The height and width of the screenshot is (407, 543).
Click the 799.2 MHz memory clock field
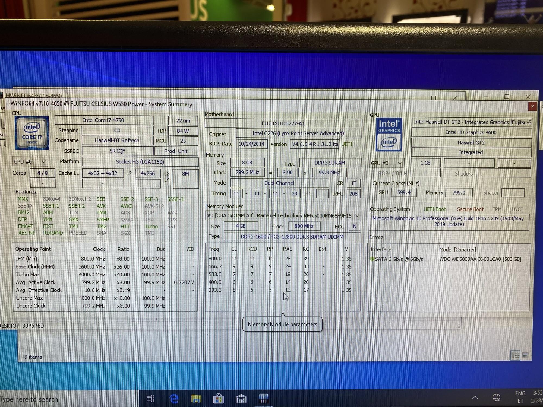[247, 172]
